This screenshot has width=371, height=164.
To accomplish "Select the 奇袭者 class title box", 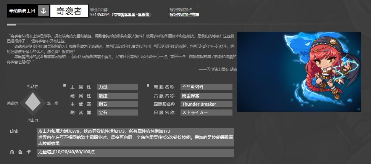I will (x=69, y=11).
